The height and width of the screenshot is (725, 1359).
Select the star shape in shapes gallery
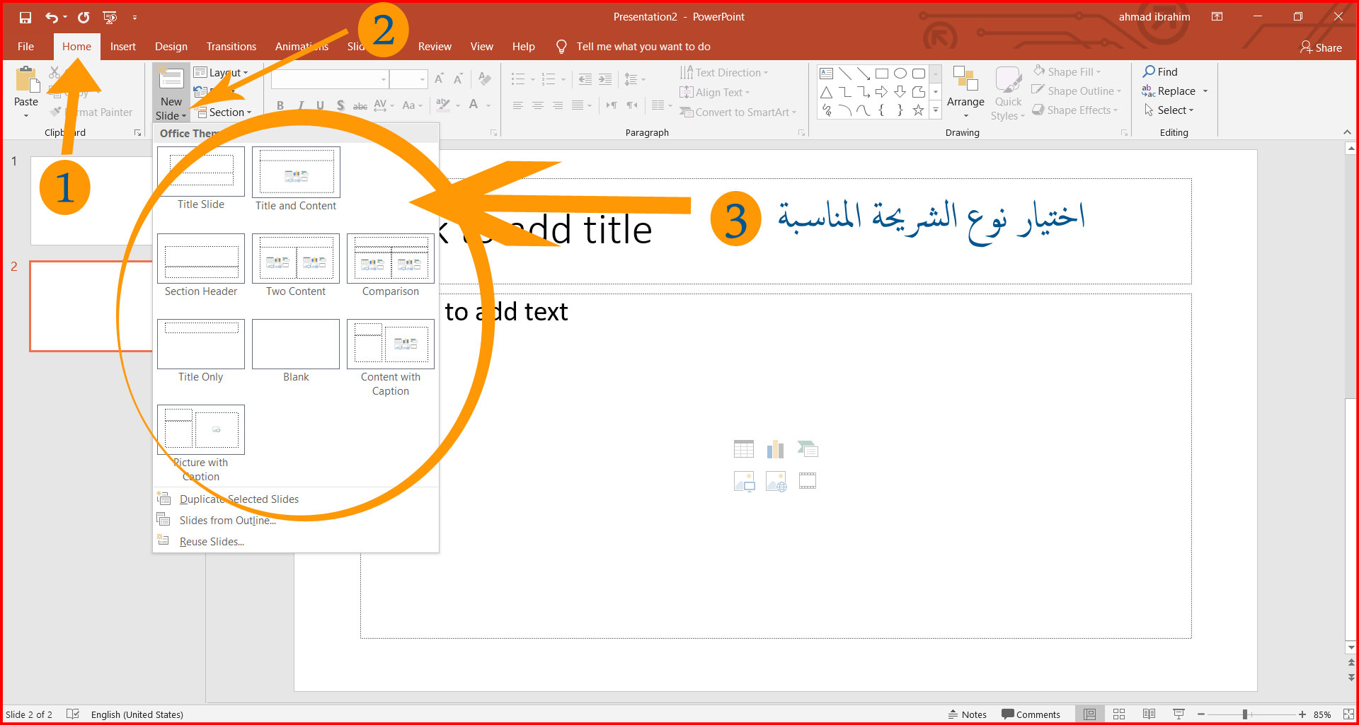918,110
